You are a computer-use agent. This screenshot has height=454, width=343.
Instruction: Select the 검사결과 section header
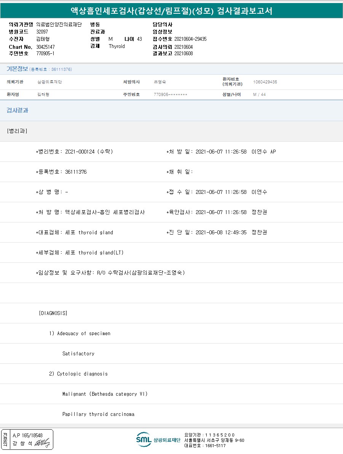pyautogui.click(x=18, y=110)
